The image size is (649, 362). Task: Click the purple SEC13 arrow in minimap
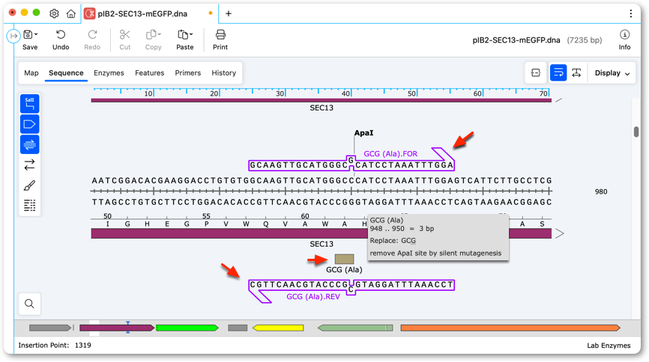coord(117,328)
